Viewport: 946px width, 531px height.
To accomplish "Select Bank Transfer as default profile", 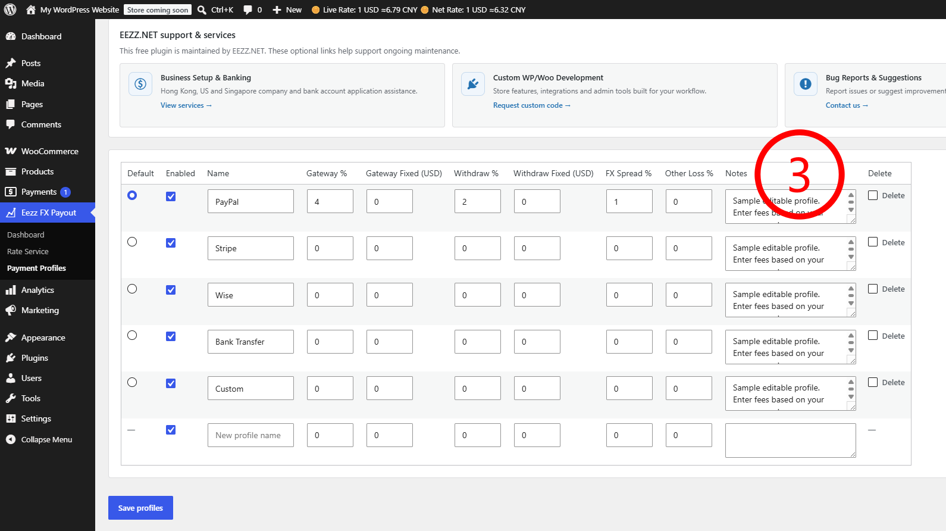I will (x=132, y=335).
